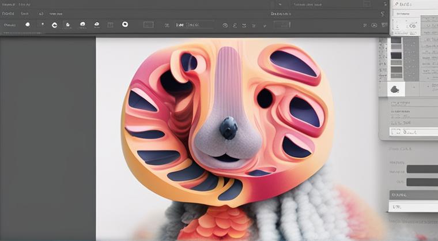Click the lower dark bar field in lower right panel

tap(422, 182)
